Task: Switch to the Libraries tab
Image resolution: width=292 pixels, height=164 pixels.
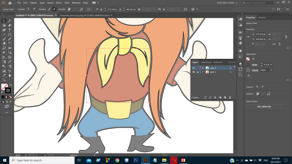Action: pyautogui.click(x=262, y=17)
